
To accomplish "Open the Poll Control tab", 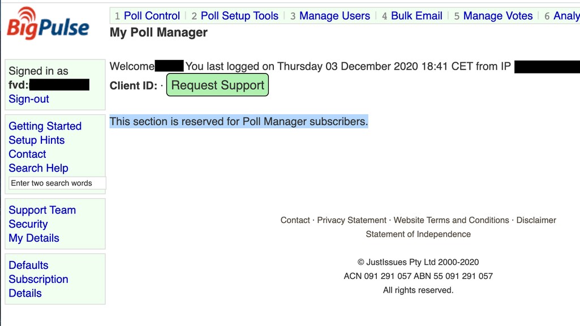I will pyautogui.click(x=152, y=16).
